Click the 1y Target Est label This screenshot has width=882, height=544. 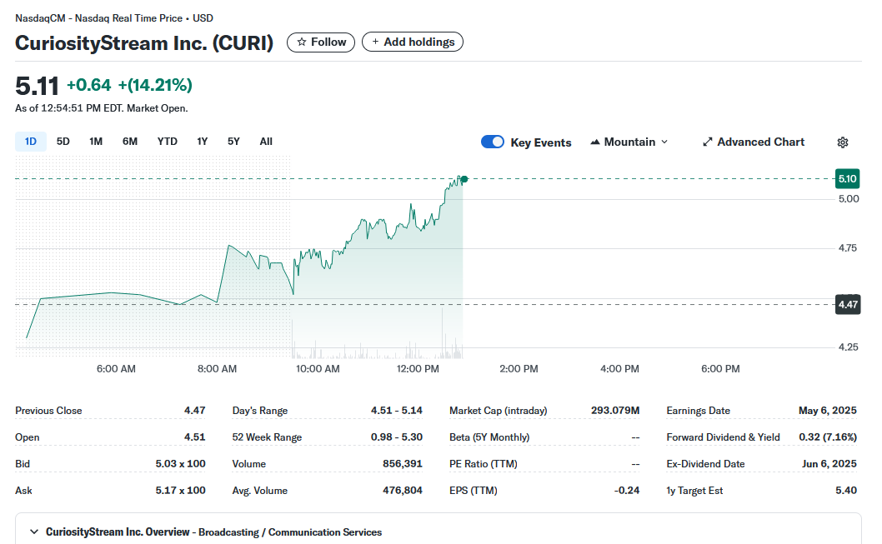(x=694, y=491)
